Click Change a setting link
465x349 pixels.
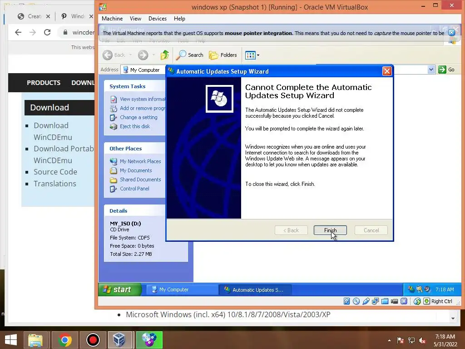click(139, 117)
